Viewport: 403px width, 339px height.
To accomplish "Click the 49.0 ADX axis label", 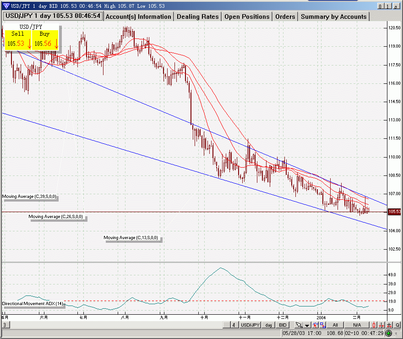I will (392, 275).
